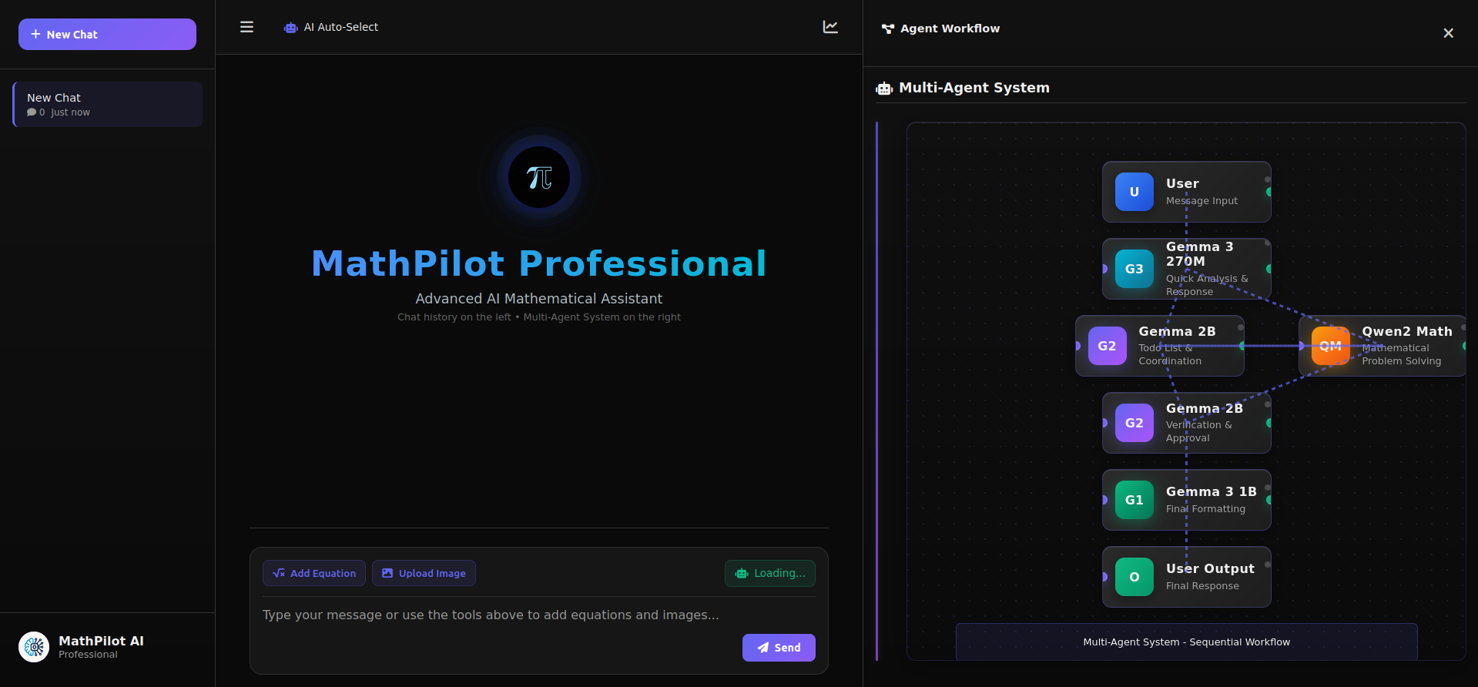
Task: Click the 'Professional' label under MathPilot AI
Action: click(88, 655)
